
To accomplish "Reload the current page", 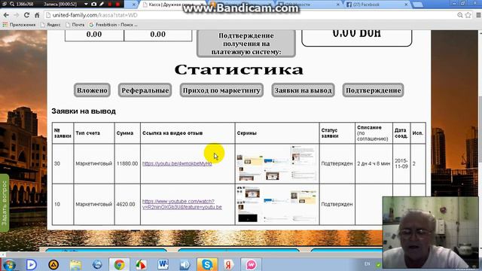I will 27,15.
